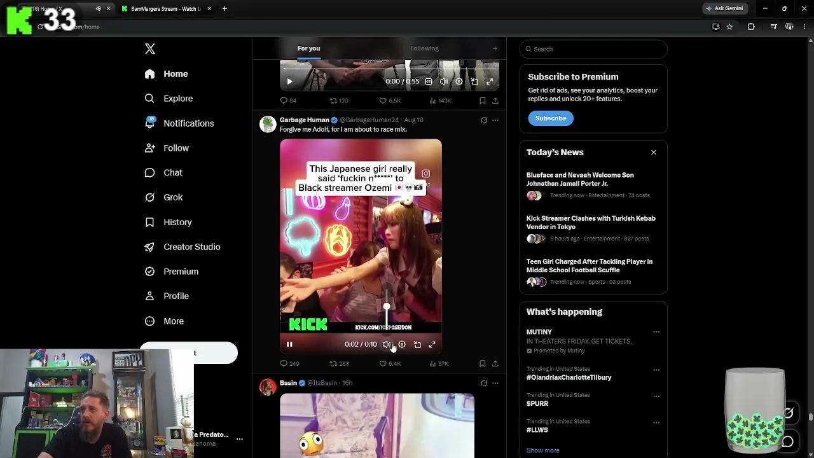Reply to the post with 84 comments

point(288,101)
